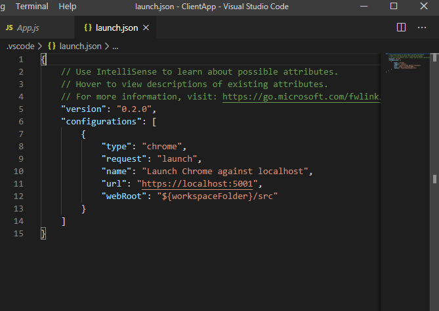Click the ${workspaceFolder}/src value

[217, 196]
